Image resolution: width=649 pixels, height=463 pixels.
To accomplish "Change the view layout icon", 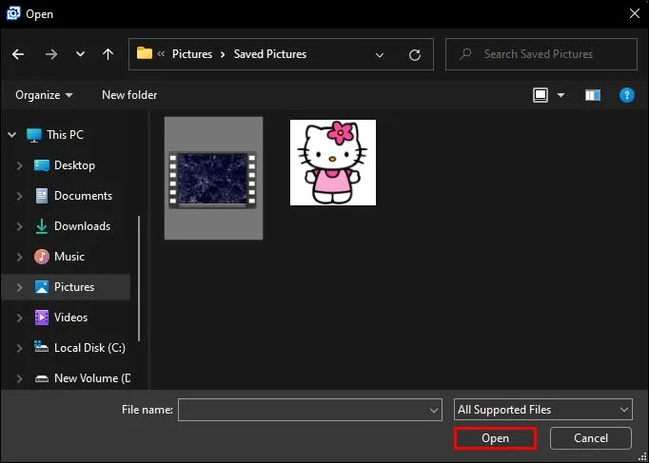I will click(x=541, y=95).
